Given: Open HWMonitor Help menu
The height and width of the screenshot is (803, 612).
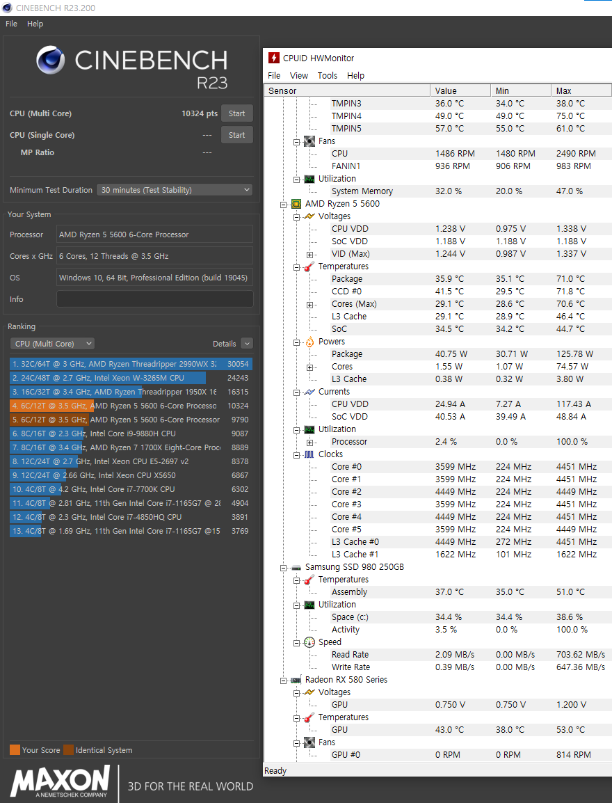Looking at the screenshot, I should click(x=355, y=75).
